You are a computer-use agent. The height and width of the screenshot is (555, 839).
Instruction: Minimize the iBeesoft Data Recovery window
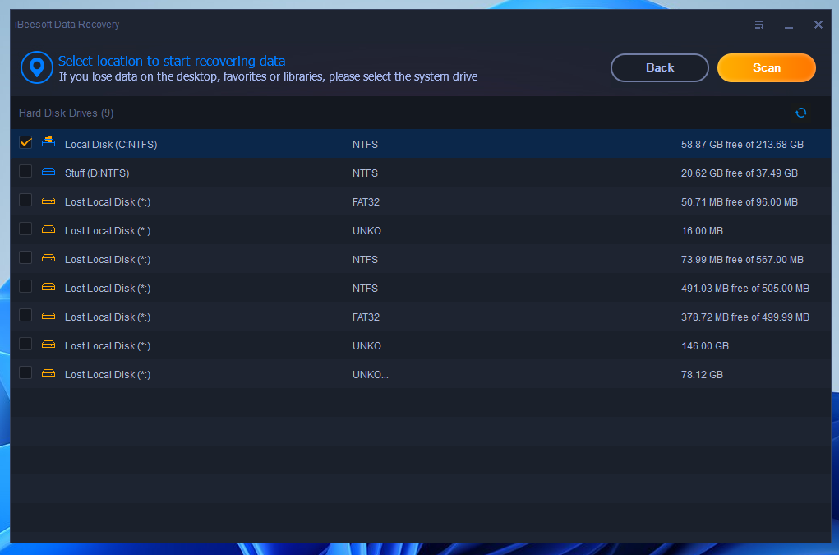pos(789,25)
